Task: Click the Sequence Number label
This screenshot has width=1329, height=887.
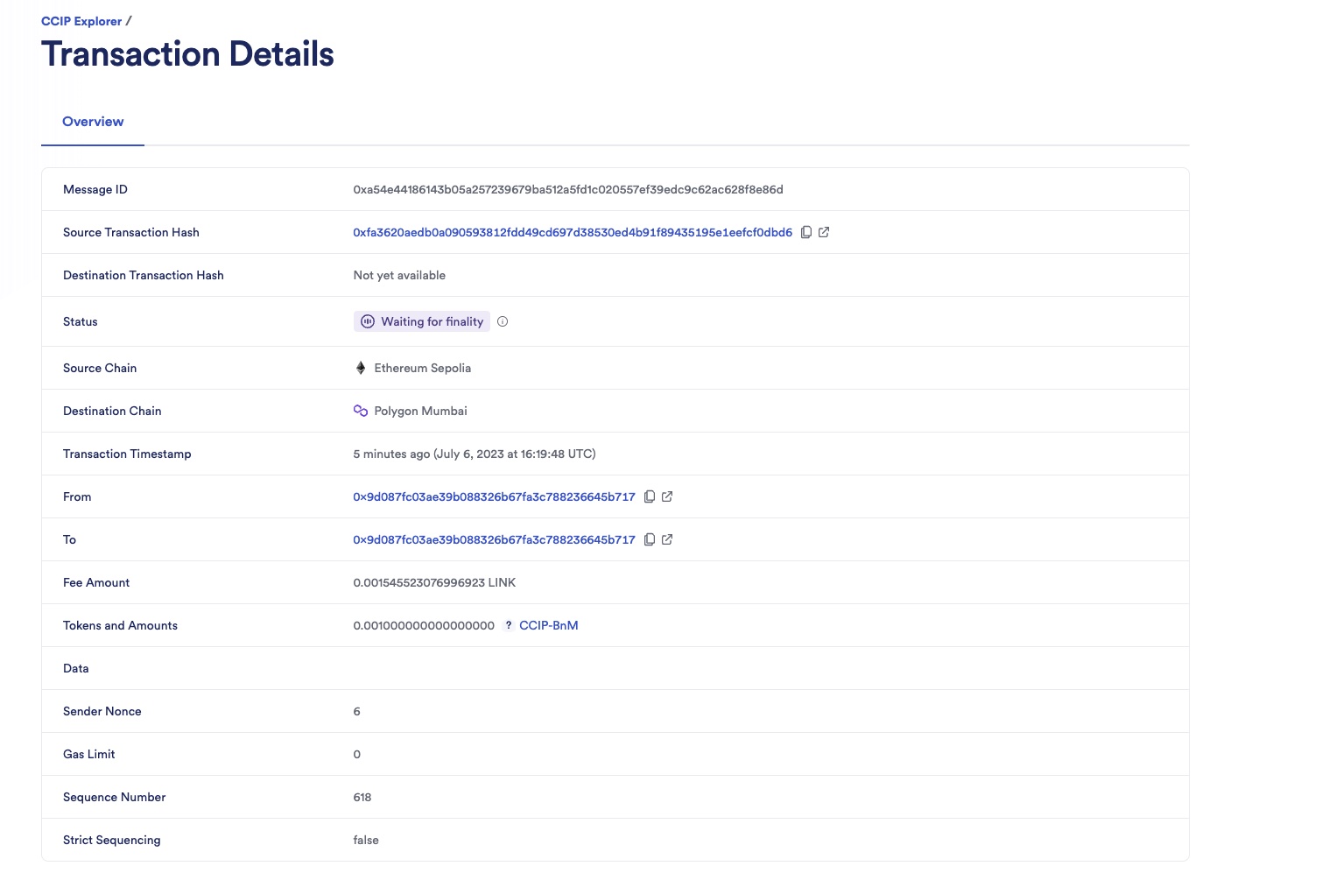Action: click(x=115, y=797)
